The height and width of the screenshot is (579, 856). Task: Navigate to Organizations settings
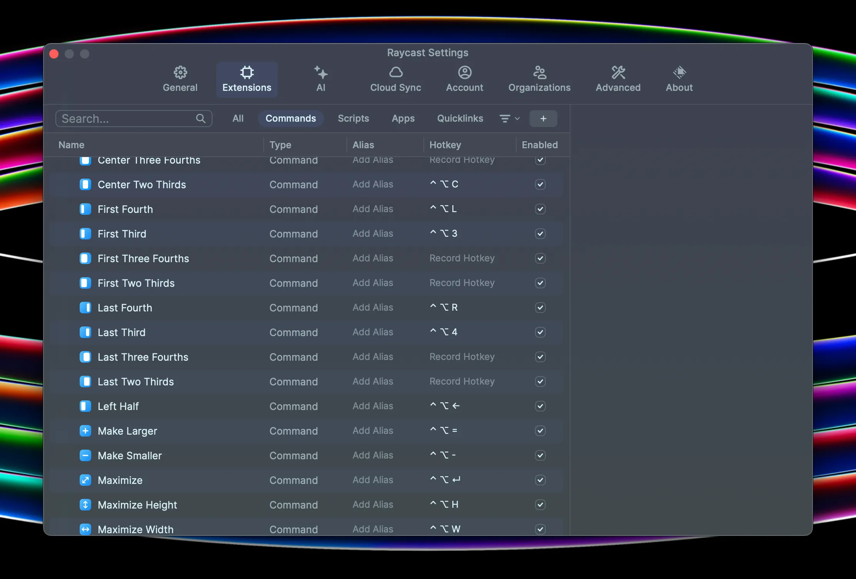540,77
